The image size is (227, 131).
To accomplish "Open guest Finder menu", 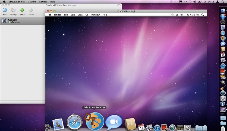I will pyautogui.click(x=58, y=15).
